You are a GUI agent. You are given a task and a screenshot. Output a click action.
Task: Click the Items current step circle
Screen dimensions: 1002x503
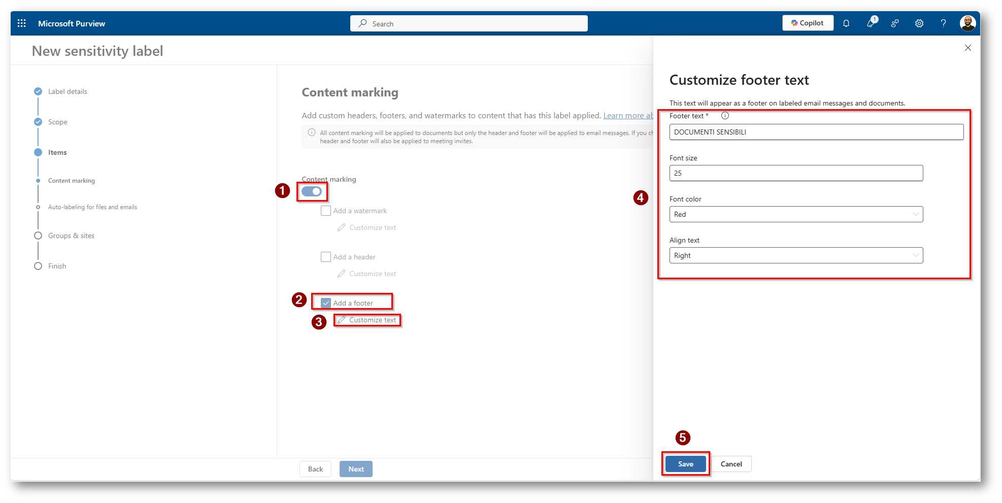pyautogui.click(x=38, y=152)
